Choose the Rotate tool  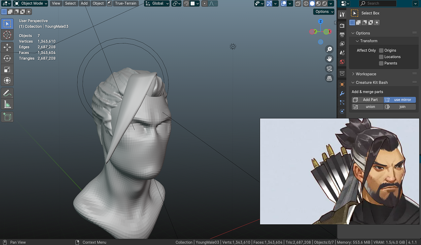tap(7, 58)
